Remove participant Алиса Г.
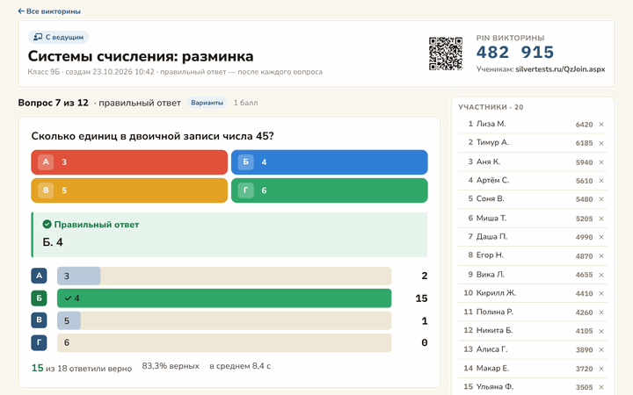 601,350
